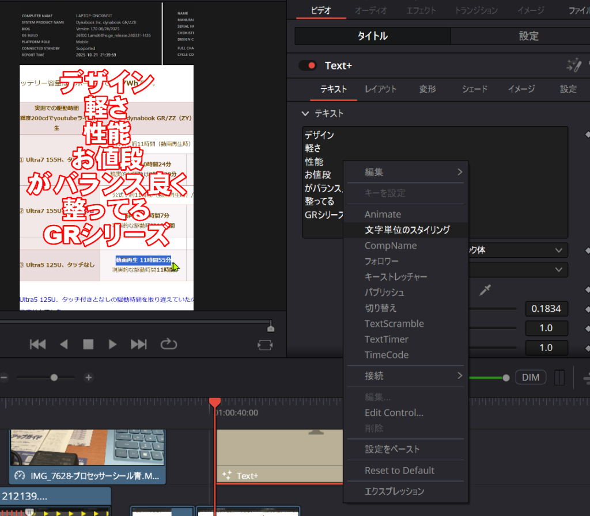Select Reset to Default menu entry
The width and height of the screenshot is (590, 516).
(399, 470)
